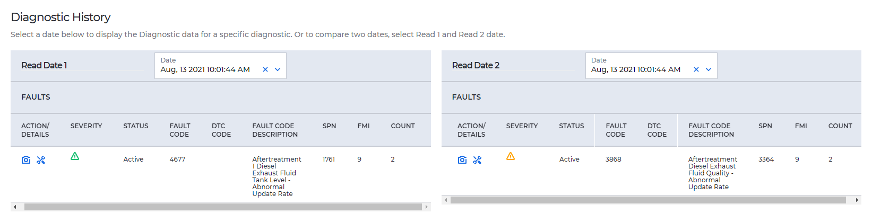The image size is (872, 222).
Task: Click left arrow of second table scrollbar
Action: (446, 200)
